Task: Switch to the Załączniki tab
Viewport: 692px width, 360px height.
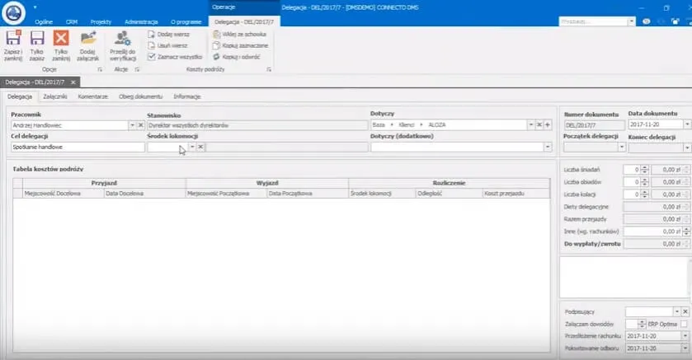Action: [54, 96]
